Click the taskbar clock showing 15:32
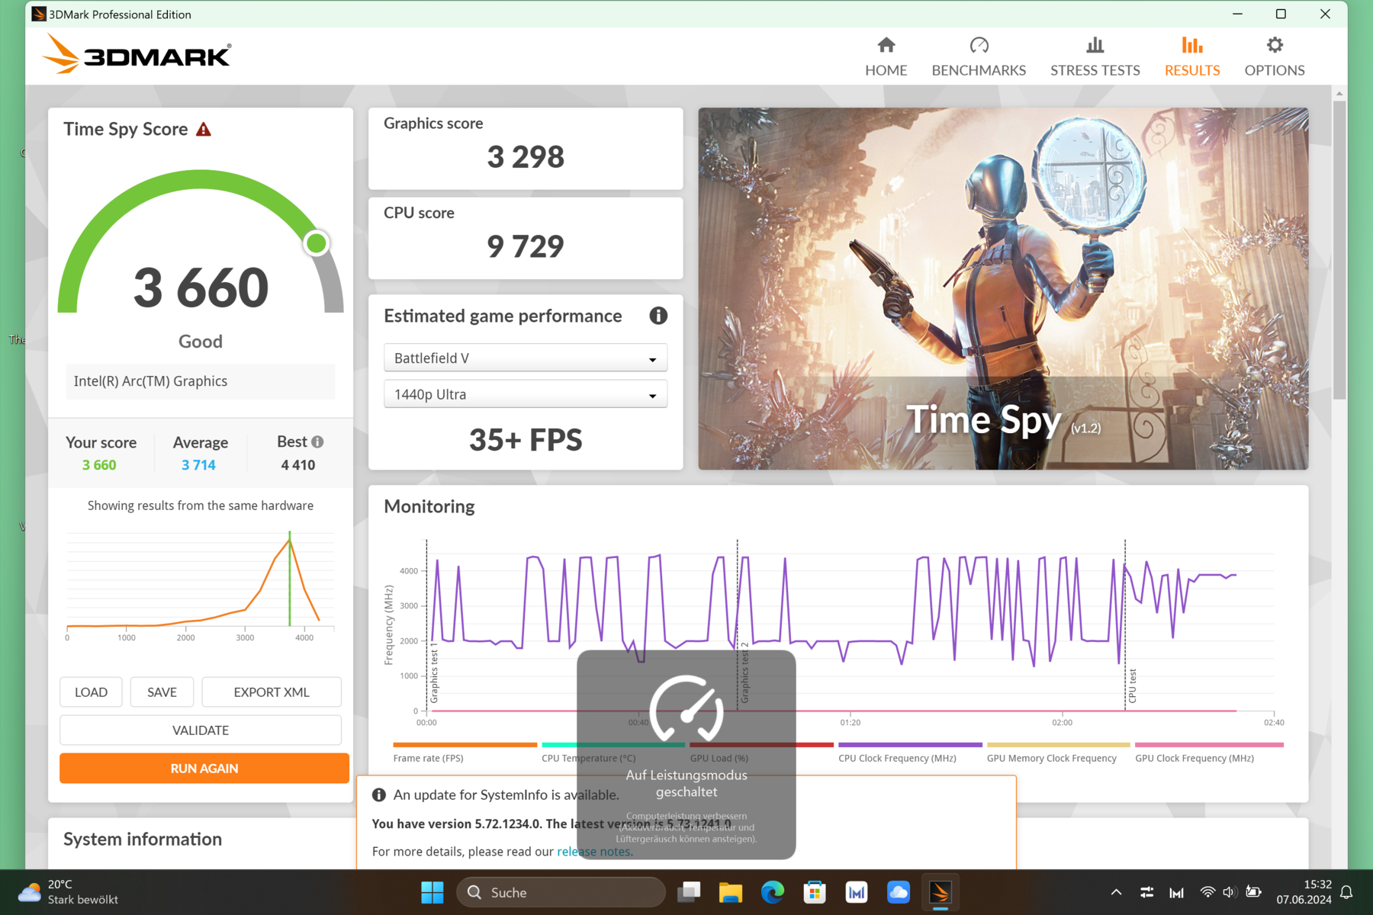This screenshot has width=1373, height=915. click(1304, 892)
